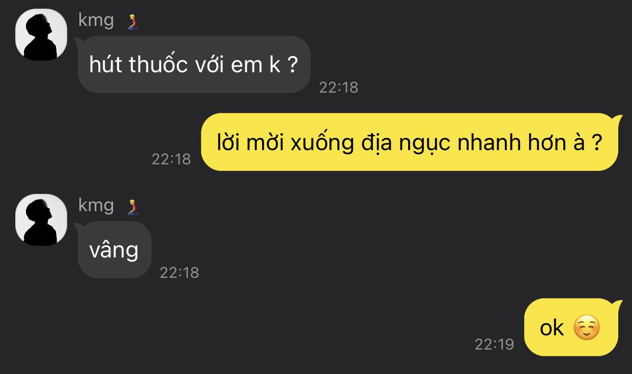Click kneeling person emoji beside top kmg name
632x374 pixels.
133,22
